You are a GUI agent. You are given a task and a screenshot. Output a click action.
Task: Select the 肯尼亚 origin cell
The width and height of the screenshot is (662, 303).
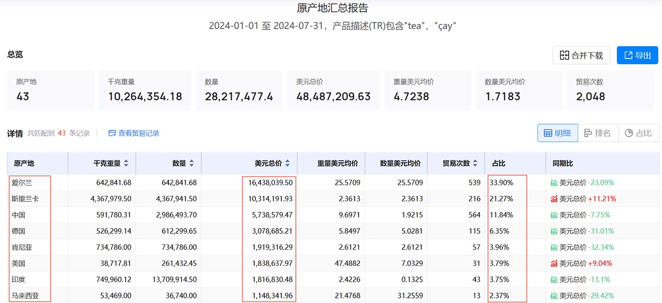[38, 247]
